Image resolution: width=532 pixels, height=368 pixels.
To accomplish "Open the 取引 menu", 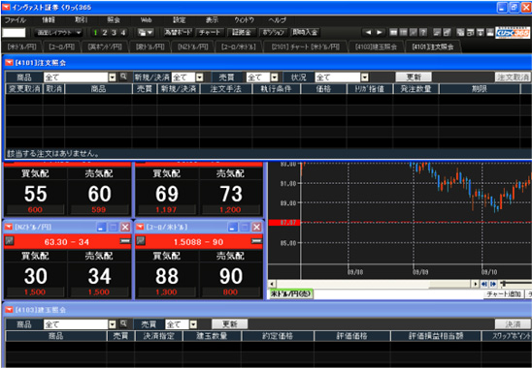I will [82, 20].
